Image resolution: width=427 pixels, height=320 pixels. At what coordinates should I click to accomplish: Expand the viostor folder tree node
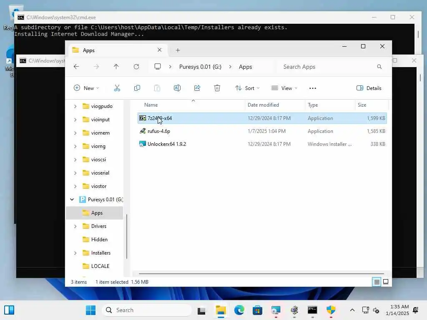click(75, 186)
